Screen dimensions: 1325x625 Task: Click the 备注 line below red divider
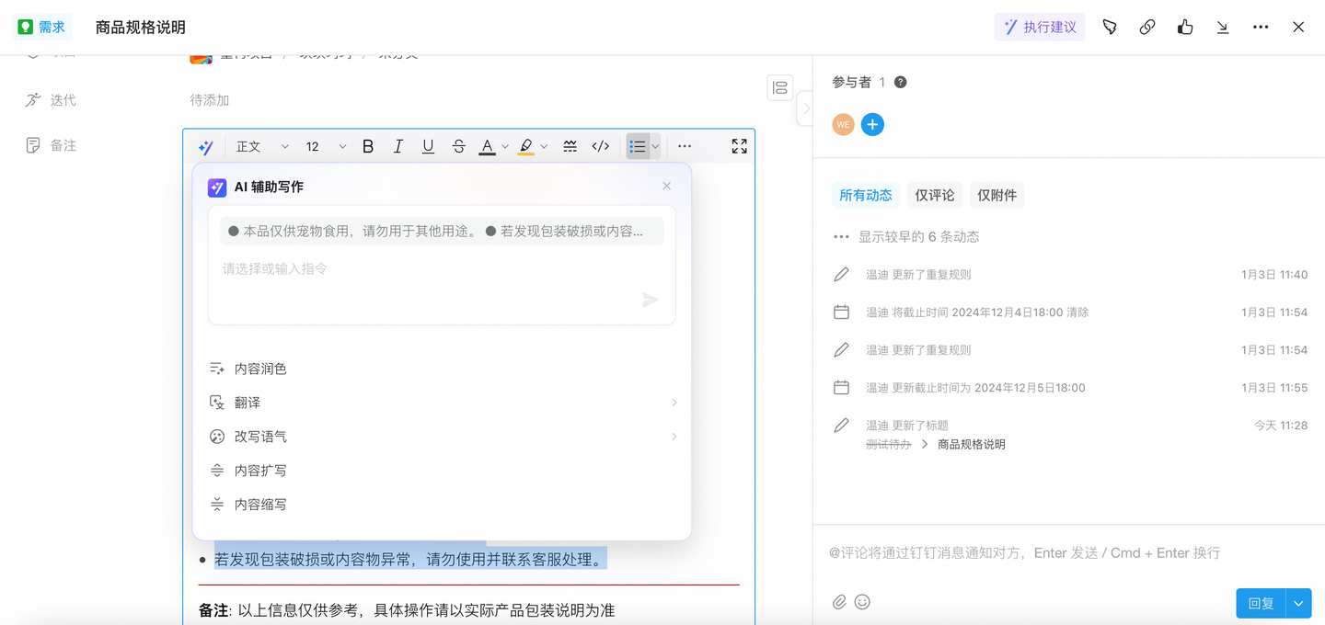407,610
